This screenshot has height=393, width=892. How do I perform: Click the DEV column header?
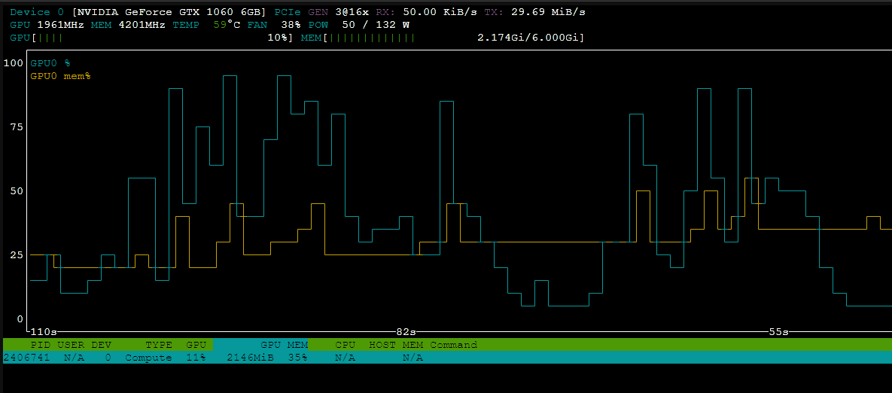[x=101, y=345]
